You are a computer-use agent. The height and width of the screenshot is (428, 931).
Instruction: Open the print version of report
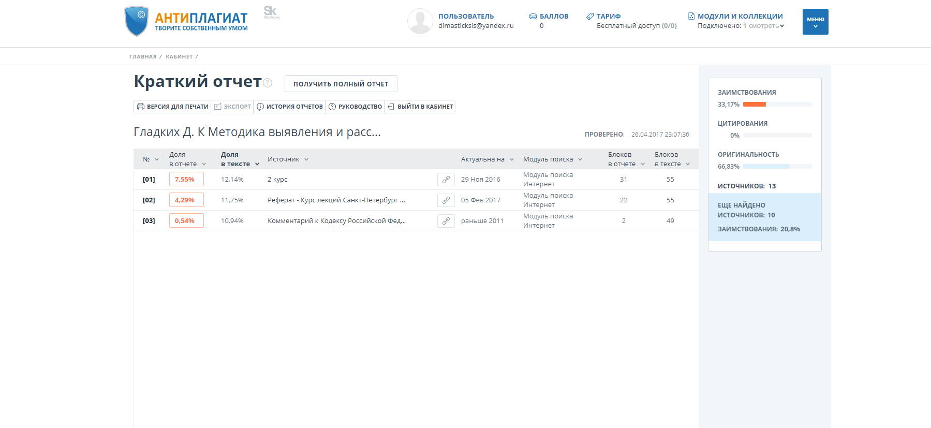click(172, 107)
